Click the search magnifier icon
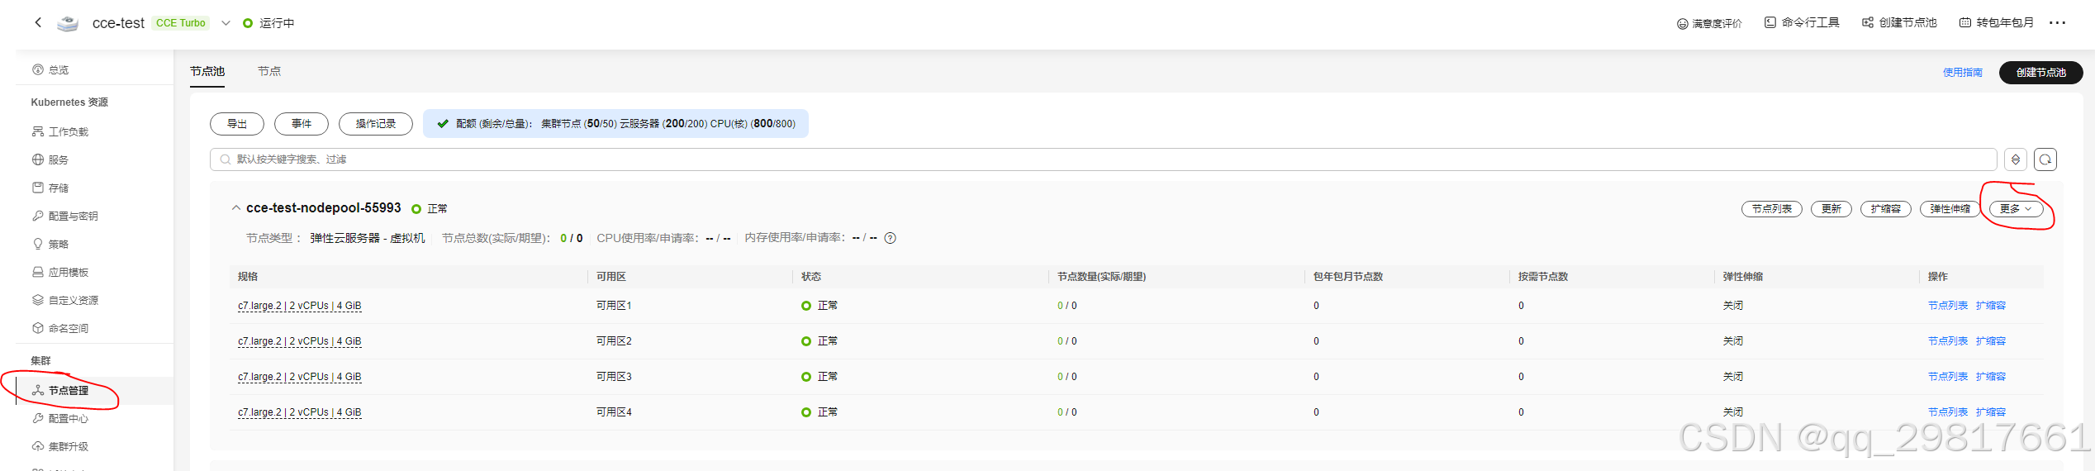Image resolution: width=2095 pixels, height=471 pixels. coord(225,159)
